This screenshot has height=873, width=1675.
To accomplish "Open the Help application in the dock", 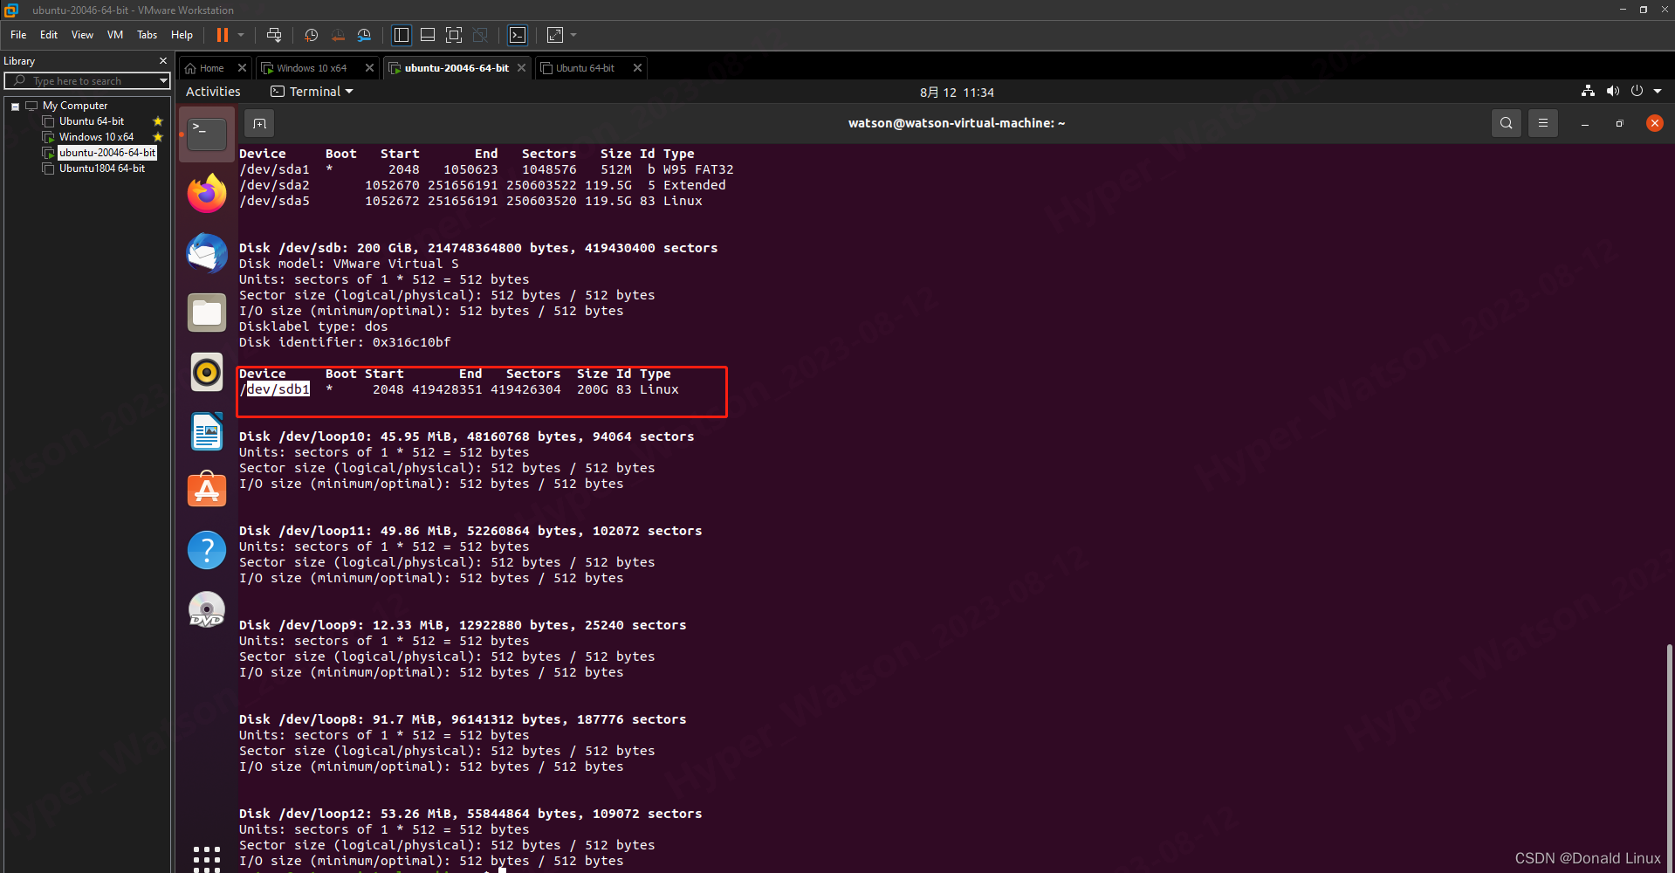I will click(206, 549).
